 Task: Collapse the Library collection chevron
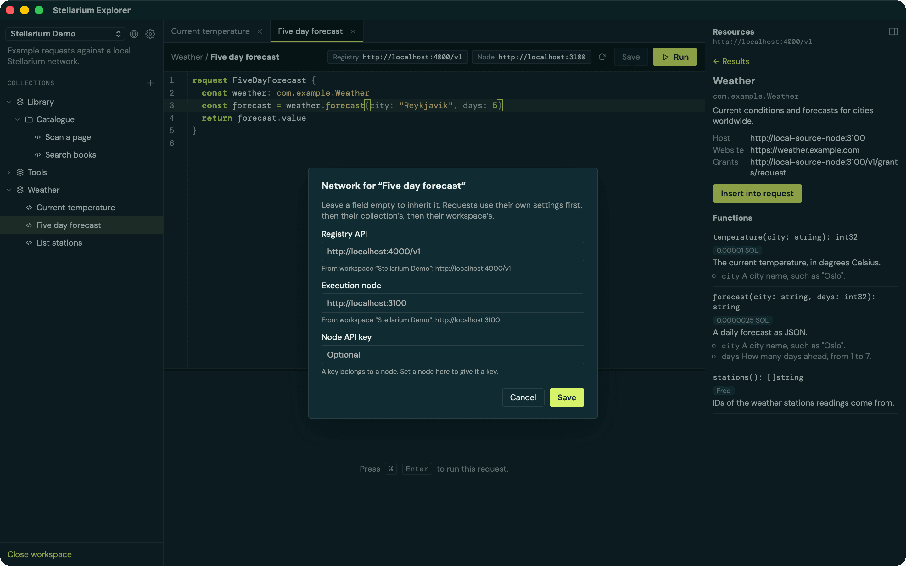9,102
